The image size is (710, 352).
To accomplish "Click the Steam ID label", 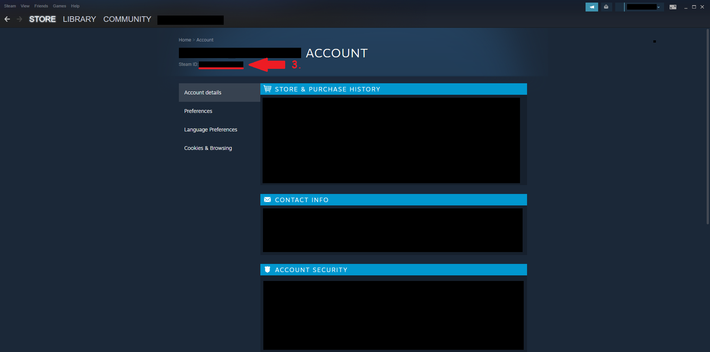I will click(x=189, y=64).
